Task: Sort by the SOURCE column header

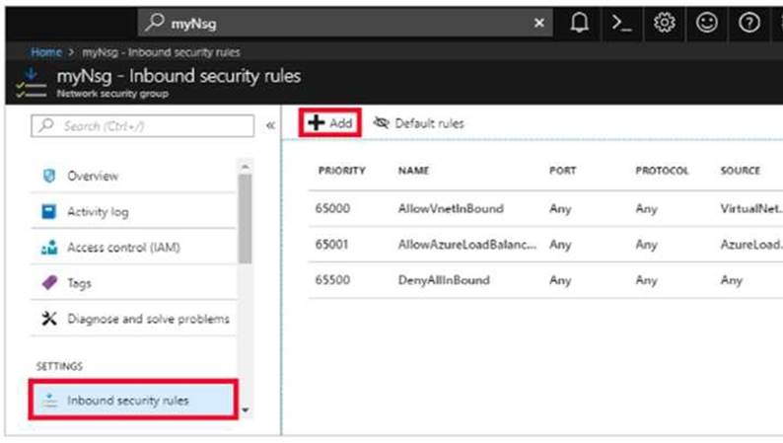Action: tap(740, 171)
